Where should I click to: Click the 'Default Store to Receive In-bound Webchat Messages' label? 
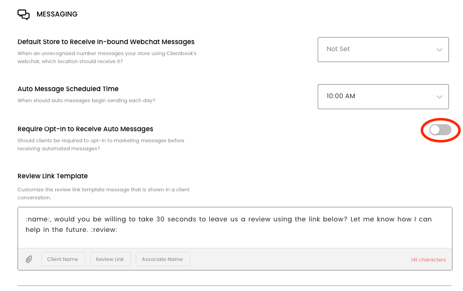(106, 42)
